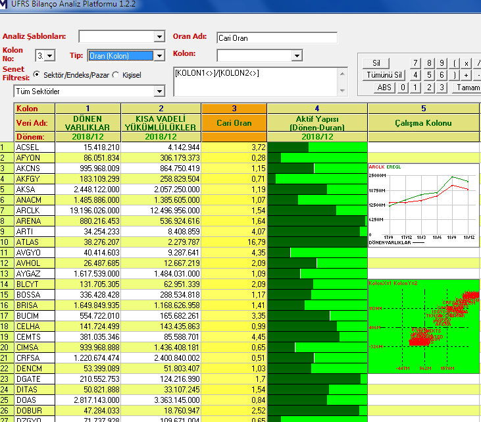Image resolution: width=481 pixels, height=422 pixels.
Task: Open the Analiz Şablonları dropdown
Action: (x=159, y=37)
